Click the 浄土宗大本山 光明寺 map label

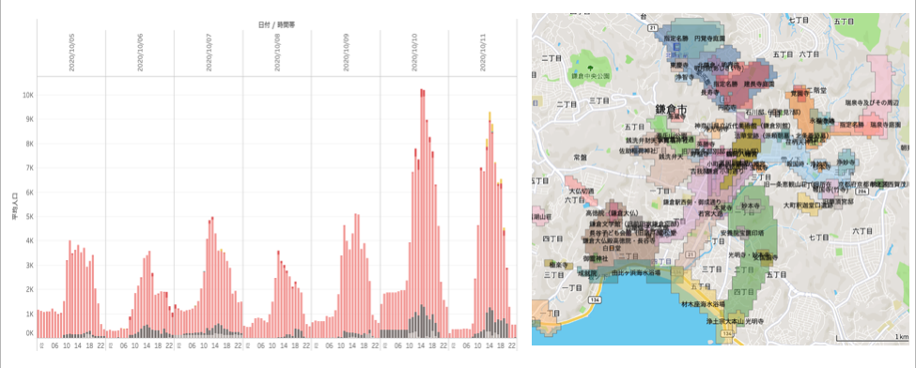(736, 321)
